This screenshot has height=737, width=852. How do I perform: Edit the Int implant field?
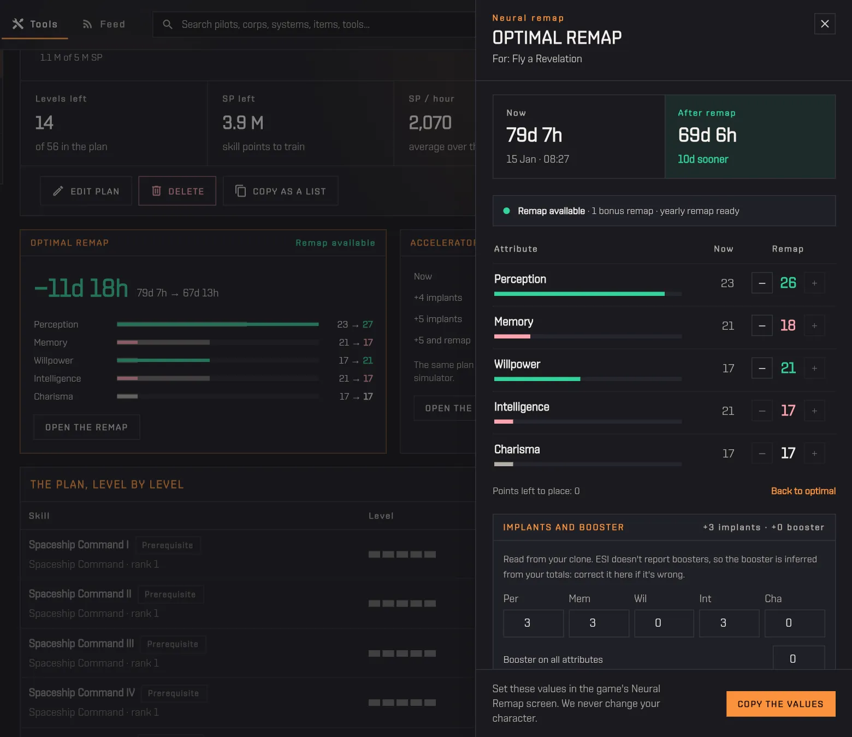click(729, 623)
